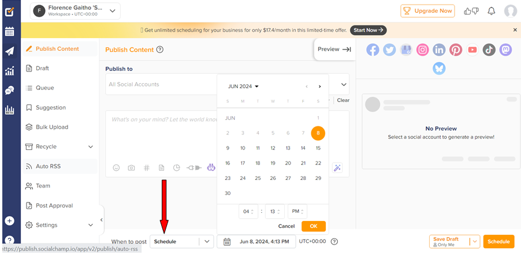Select the Pinterest preview icon
Viewport: 521px width, 255px height.
tap(456, 50)
